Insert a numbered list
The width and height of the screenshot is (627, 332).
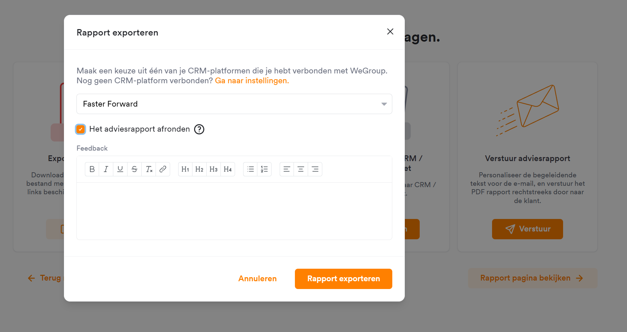[264, 169]
